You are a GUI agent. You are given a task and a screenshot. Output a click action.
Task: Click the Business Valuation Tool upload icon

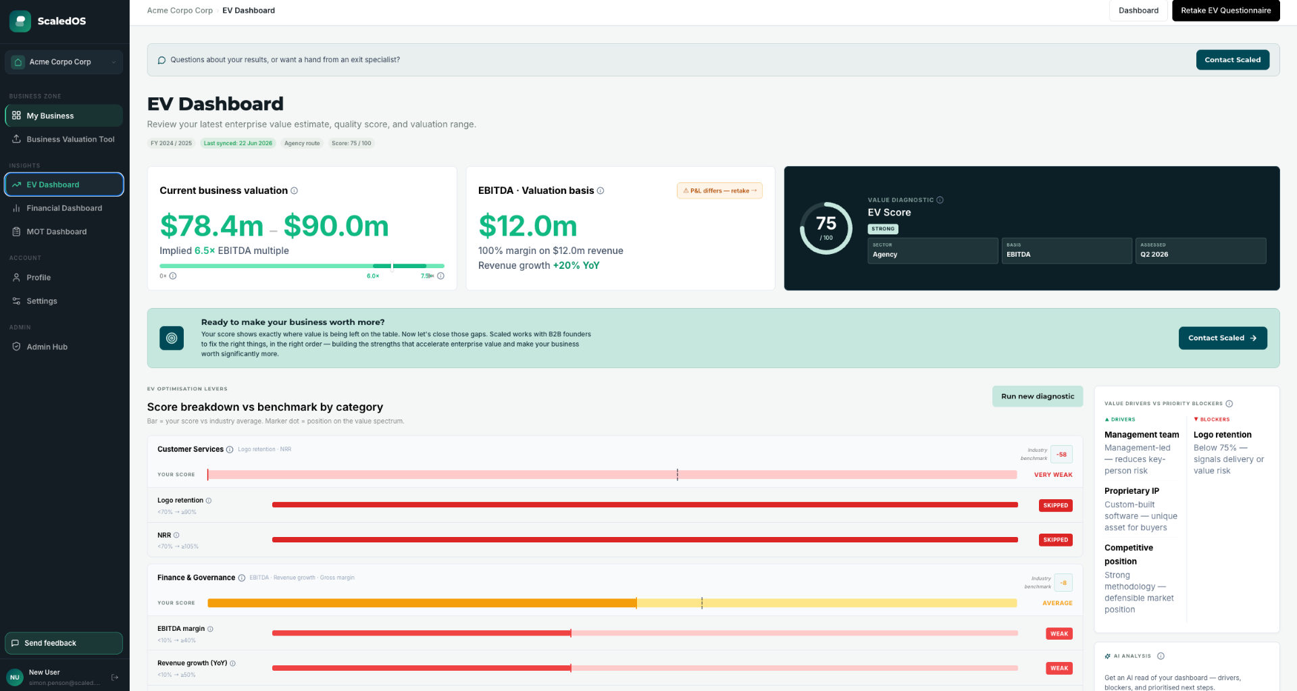coord(16,139)
